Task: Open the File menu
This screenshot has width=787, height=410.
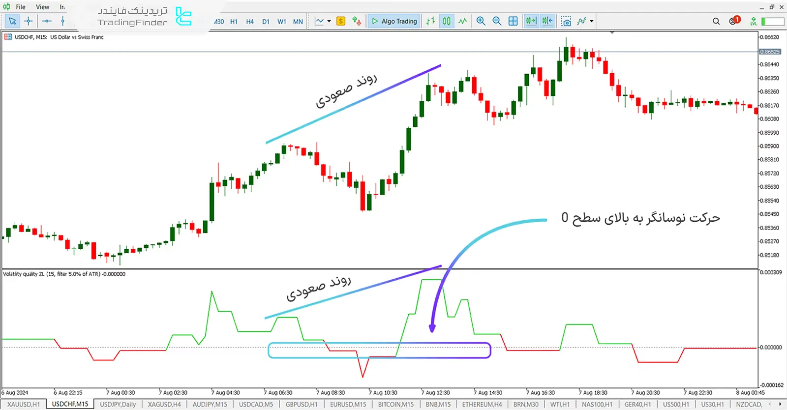Action: click(21, 7)
